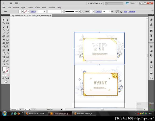Open the File menu
Viewport: 155px width, 121px height.
[x=4, y=7]
